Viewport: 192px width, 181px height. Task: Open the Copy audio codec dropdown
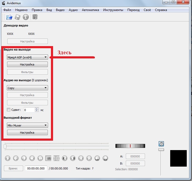pos(27,88)
